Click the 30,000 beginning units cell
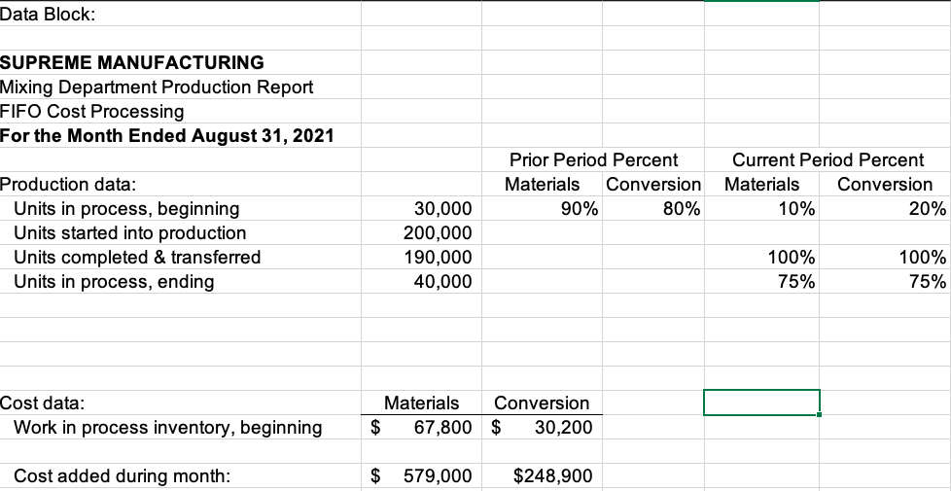Viewport: 951px width, 491px height. [421, 209]
